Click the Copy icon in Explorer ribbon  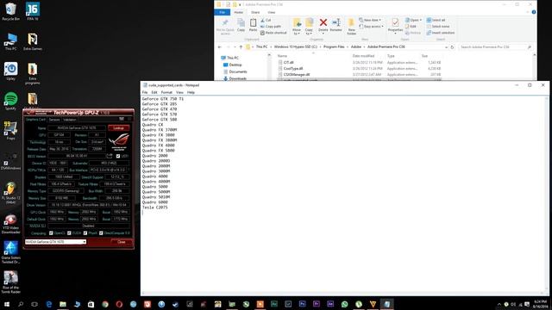[x=241, y=23]
